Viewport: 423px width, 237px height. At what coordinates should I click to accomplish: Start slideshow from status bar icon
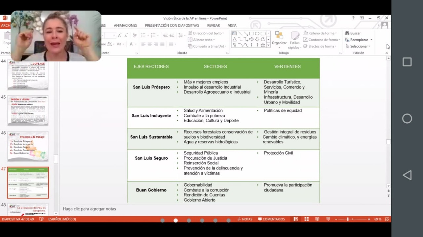[x=328, y=219]
